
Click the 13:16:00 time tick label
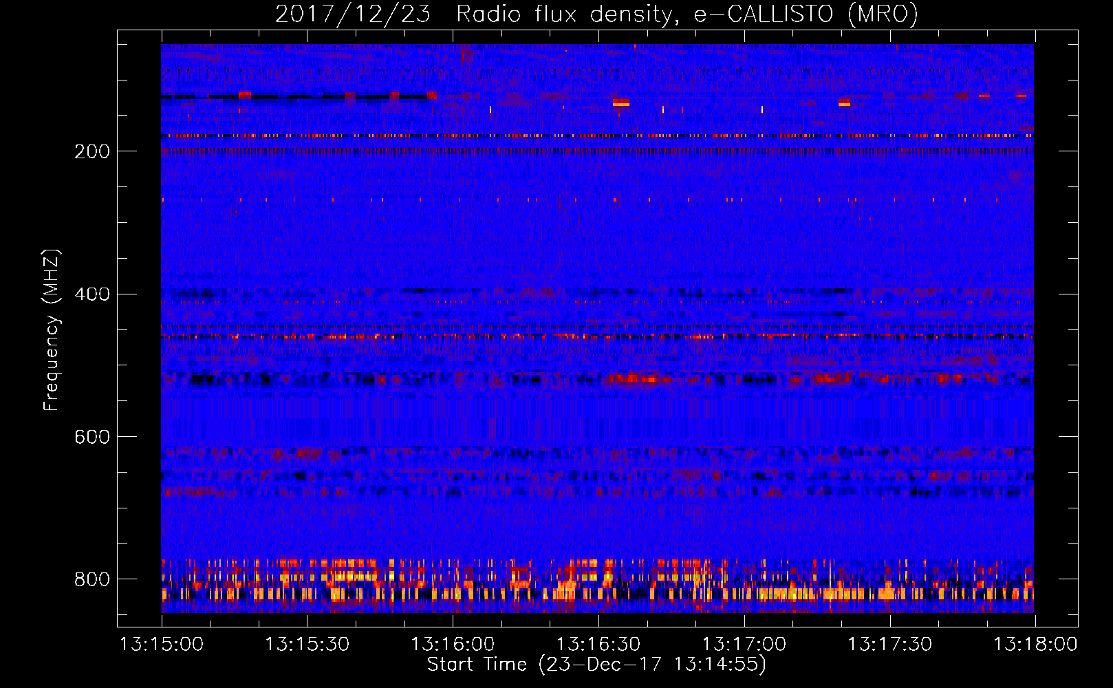453,644
